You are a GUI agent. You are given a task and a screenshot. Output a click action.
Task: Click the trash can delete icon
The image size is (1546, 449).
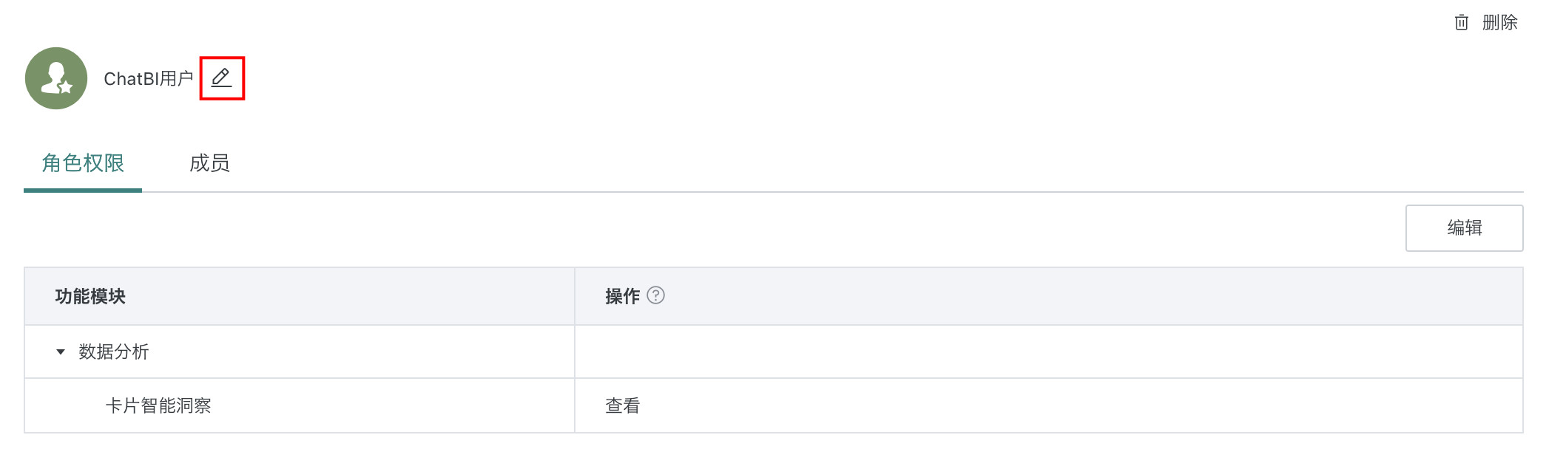click(1461, 23)
